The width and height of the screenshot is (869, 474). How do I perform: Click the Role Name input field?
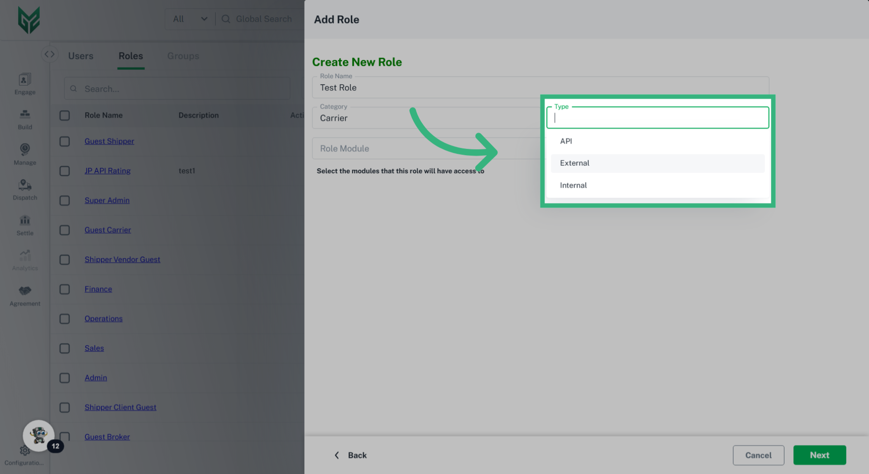[425, 88]
